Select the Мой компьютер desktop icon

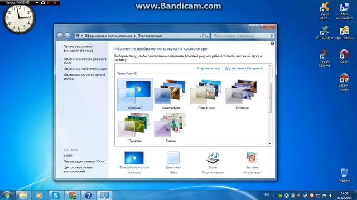click(x=344, y=11)
